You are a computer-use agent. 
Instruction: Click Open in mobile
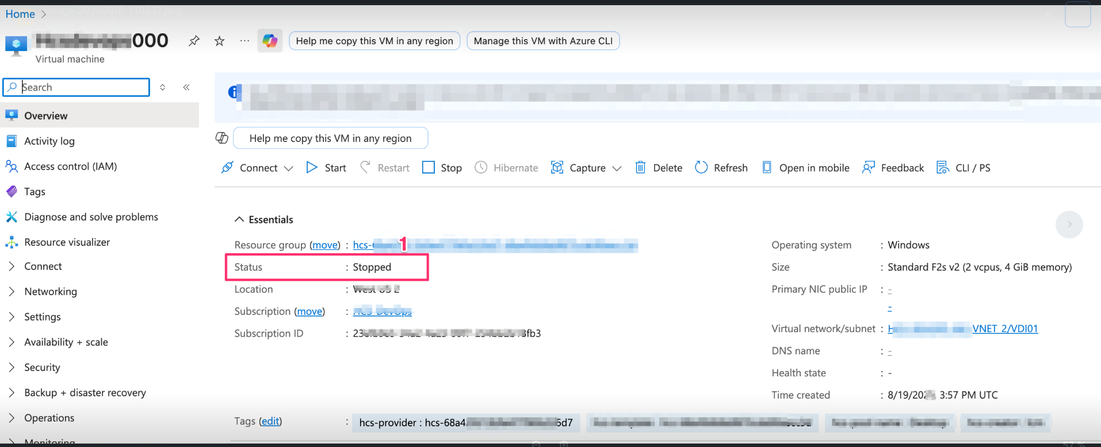click(x=806, y=168)
